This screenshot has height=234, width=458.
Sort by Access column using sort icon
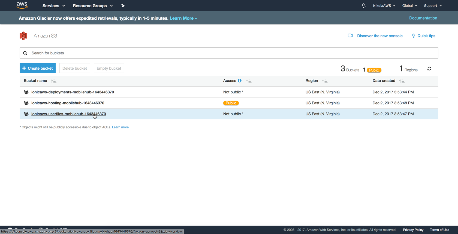(x=249, y=81)
